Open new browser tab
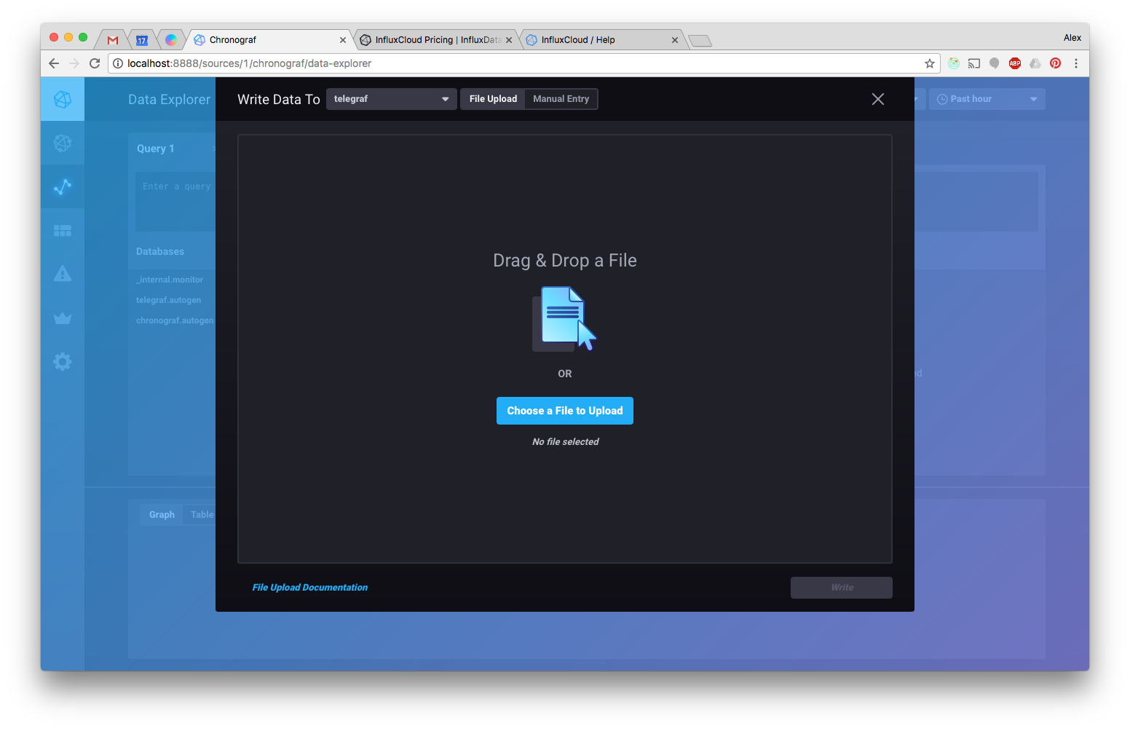Screen dimensions: 1130x729 tap(700, 41)
